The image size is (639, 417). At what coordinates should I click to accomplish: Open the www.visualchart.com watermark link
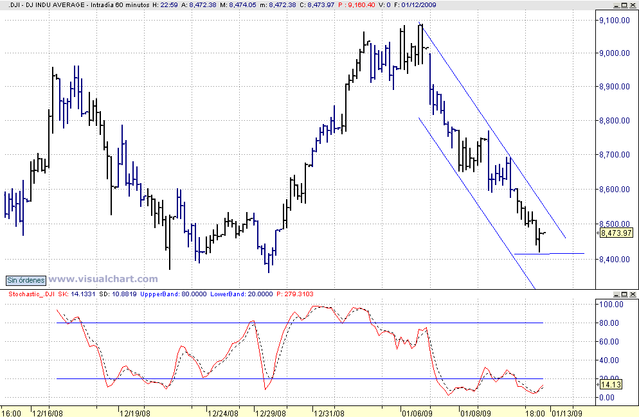pyautogui.click(x=104, y=279)
